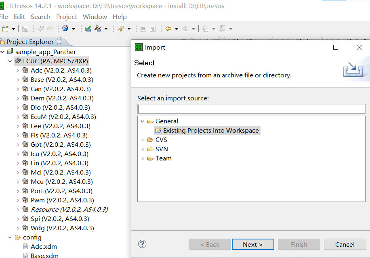Viewport: 370px width, 258px height.
Task: Expand the EcuM module node
Action: click(x=18, y=117)
